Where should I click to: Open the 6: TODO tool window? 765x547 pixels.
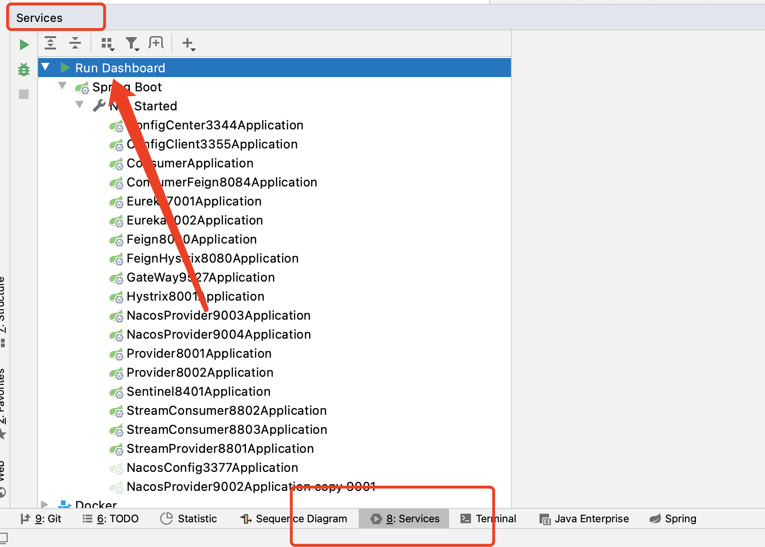point(110,518)
